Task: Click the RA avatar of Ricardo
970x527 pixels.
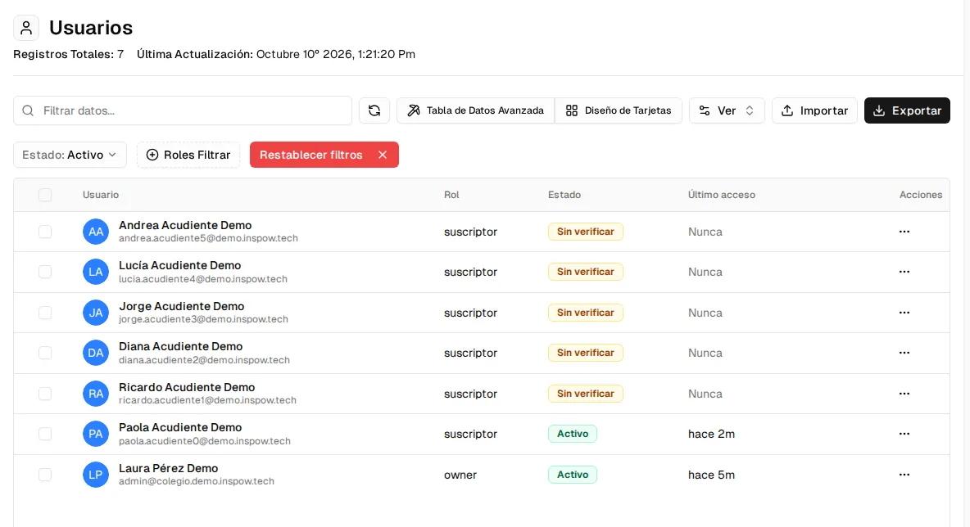Action: (x=96, y=394)
